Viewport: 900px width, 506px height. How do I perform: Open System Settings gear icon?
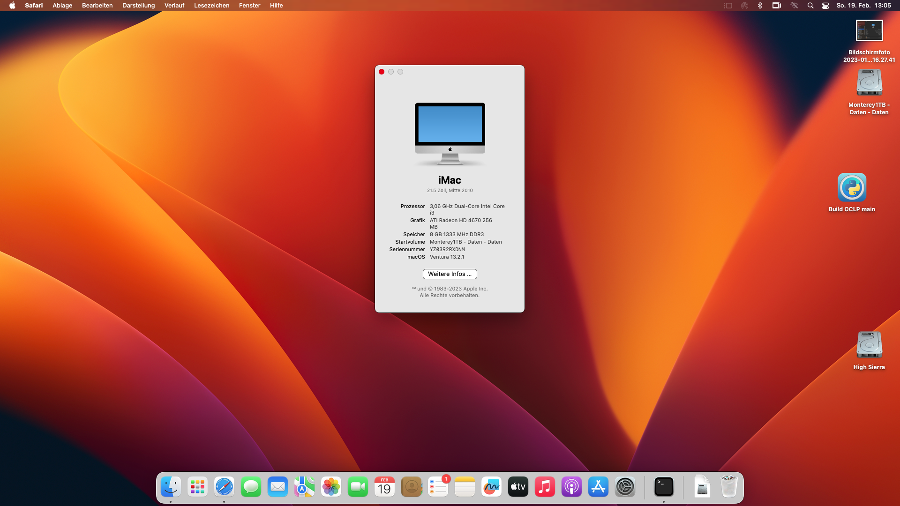(x=625, y=487)
